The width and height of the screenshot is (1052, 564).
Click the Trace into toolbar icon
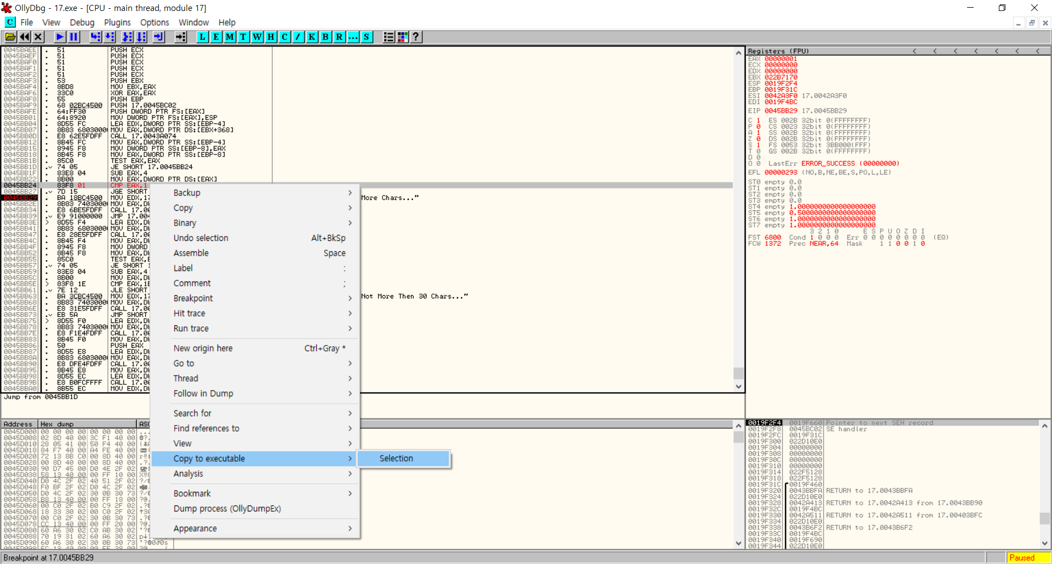coord(128,37)
